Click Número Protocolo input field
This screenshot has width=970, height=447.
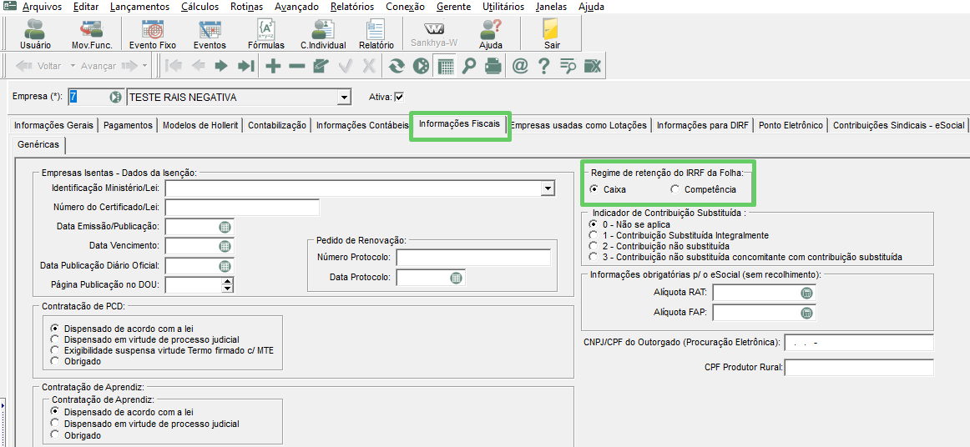coord(474,257)
